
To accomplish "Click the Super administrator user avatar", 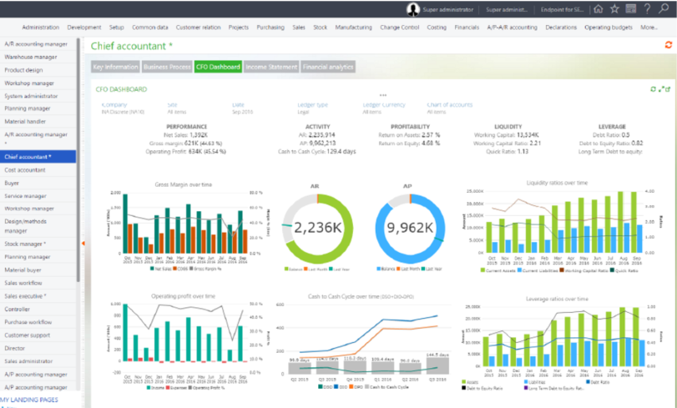I will [x=414, y=9].
